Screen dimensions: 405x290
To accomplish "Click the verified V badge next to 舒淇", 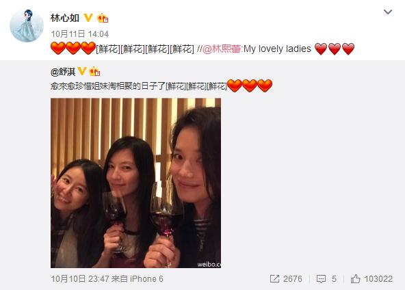I will 82,71.
